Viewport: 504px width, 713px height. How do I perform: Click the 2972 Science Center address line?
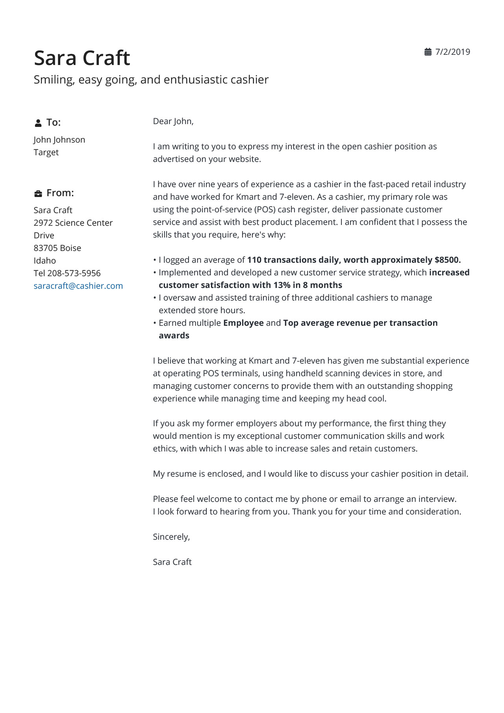73,223
